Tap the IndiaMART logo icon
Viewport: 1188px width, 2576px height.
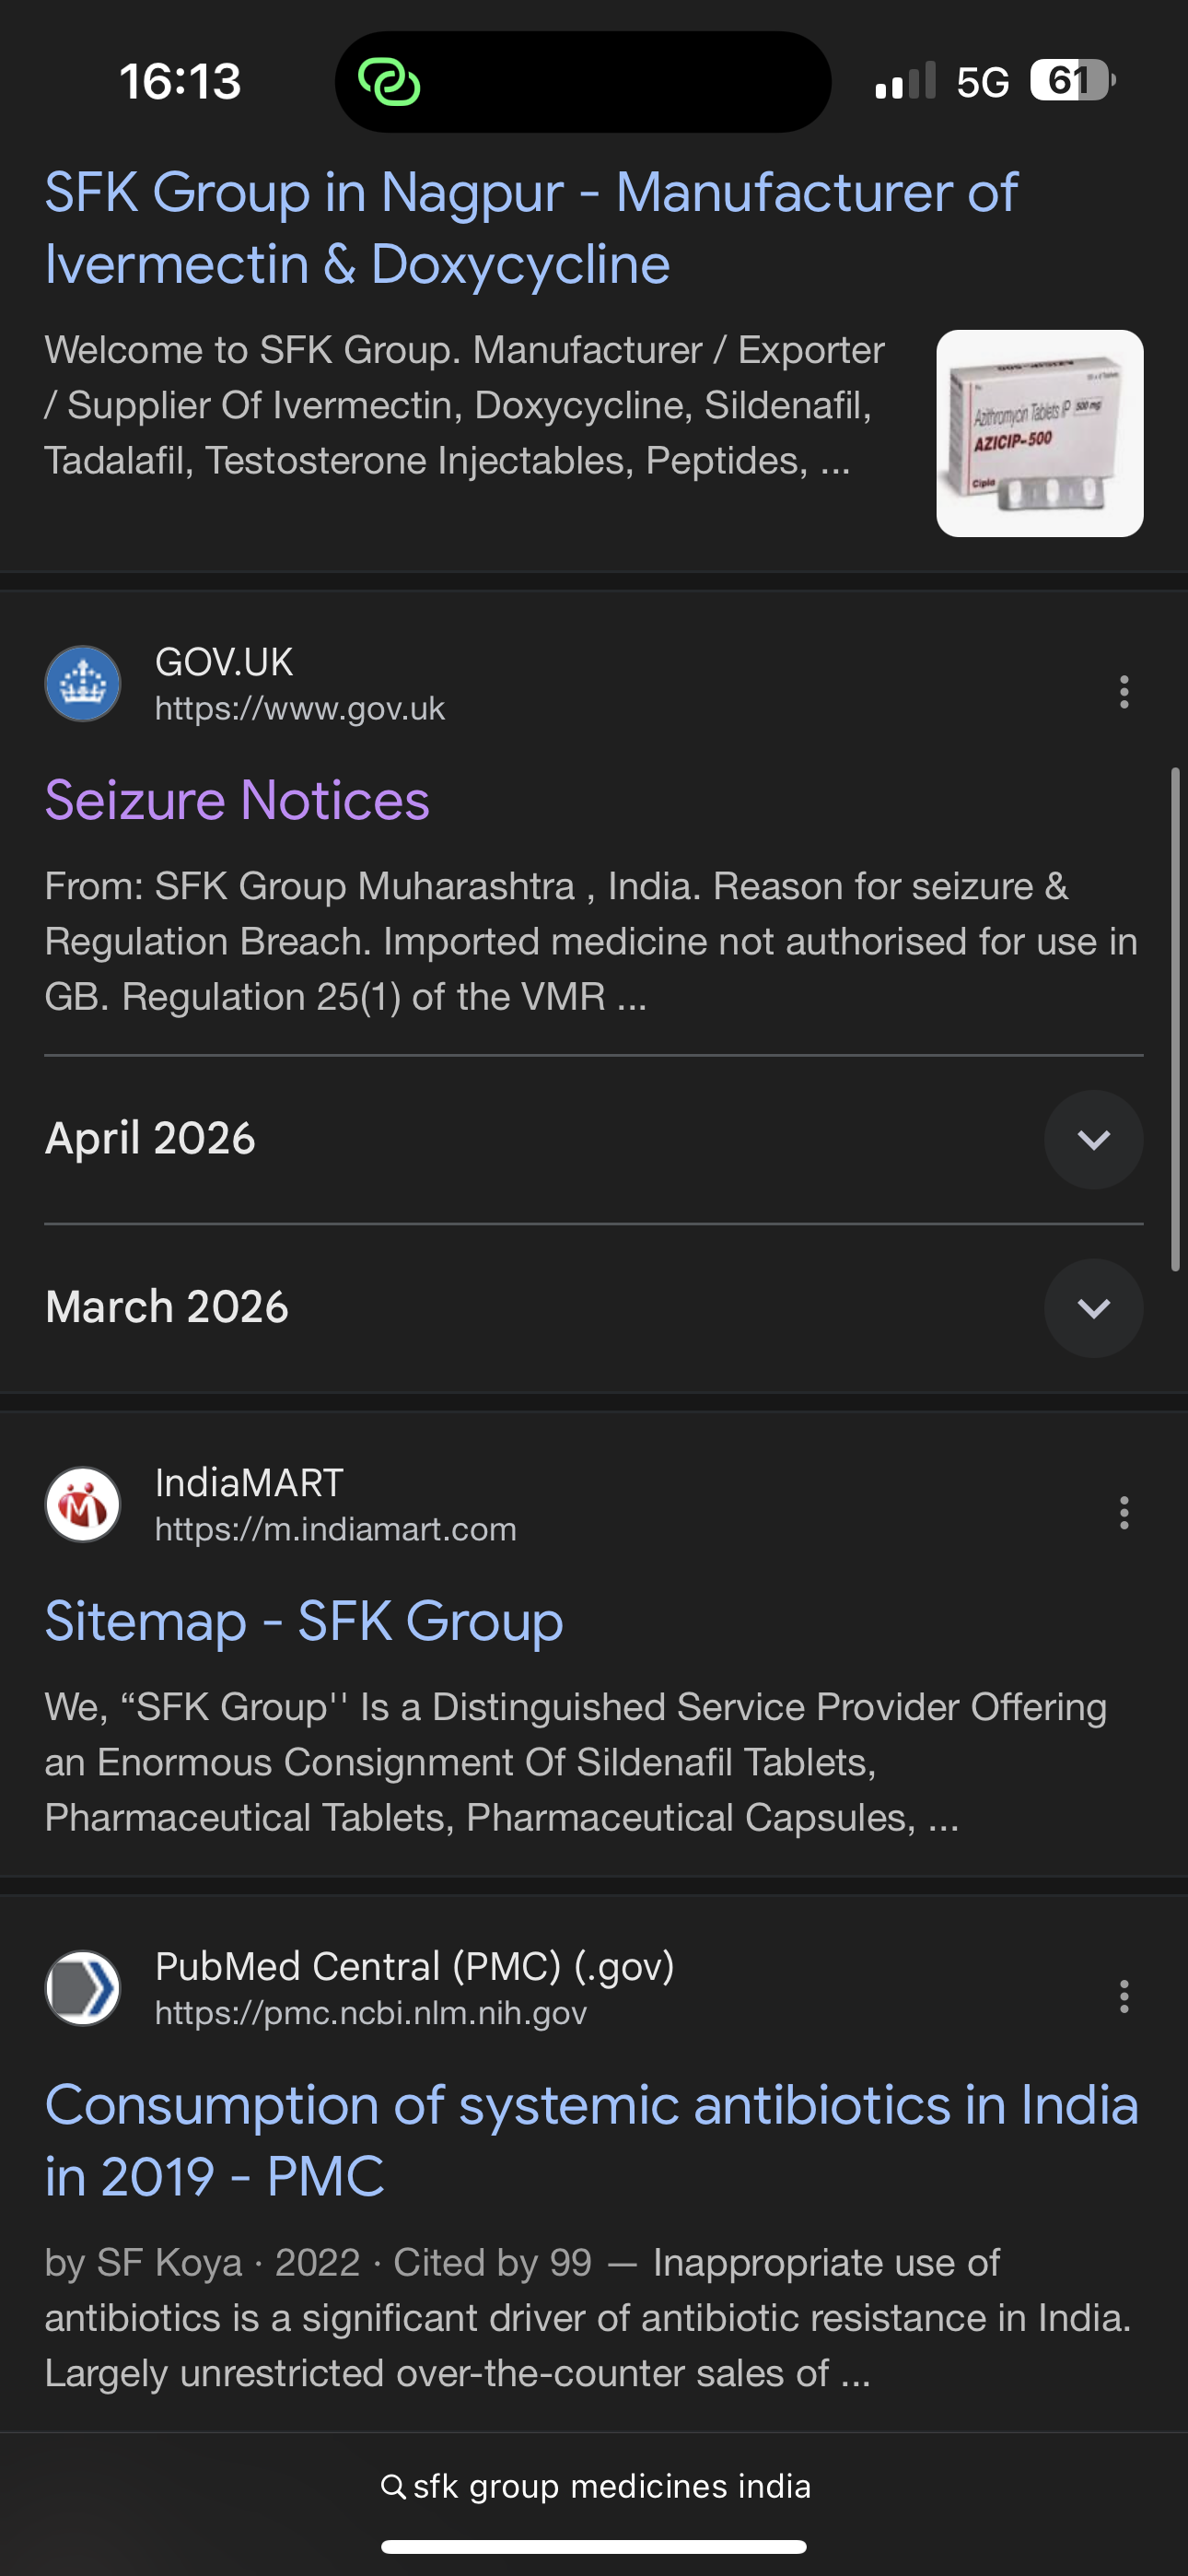[83, 1505]
